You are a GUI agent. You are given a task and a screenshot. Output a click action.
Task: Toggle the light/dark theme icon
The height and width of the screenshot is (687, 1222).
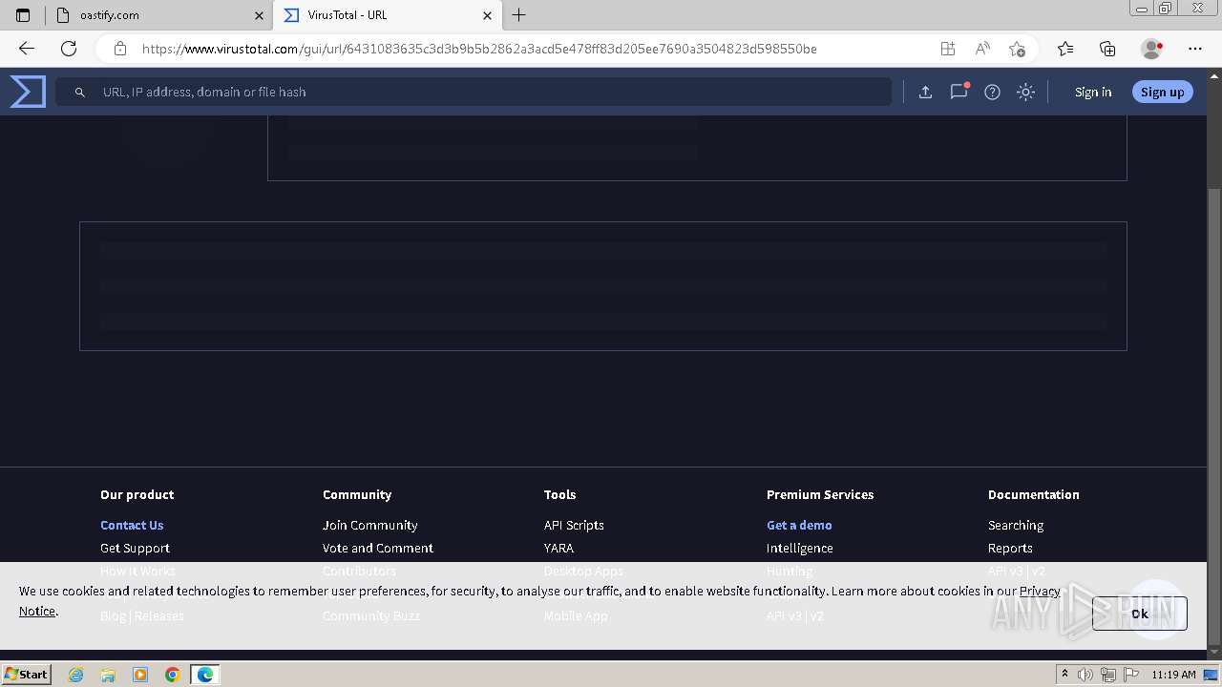coord(1025,93)
